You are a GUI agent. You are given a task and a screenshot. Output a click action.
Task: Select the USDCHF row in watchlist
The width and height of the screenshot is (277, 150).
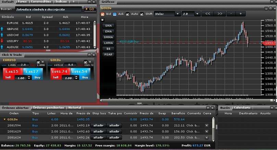coord(46,35)
